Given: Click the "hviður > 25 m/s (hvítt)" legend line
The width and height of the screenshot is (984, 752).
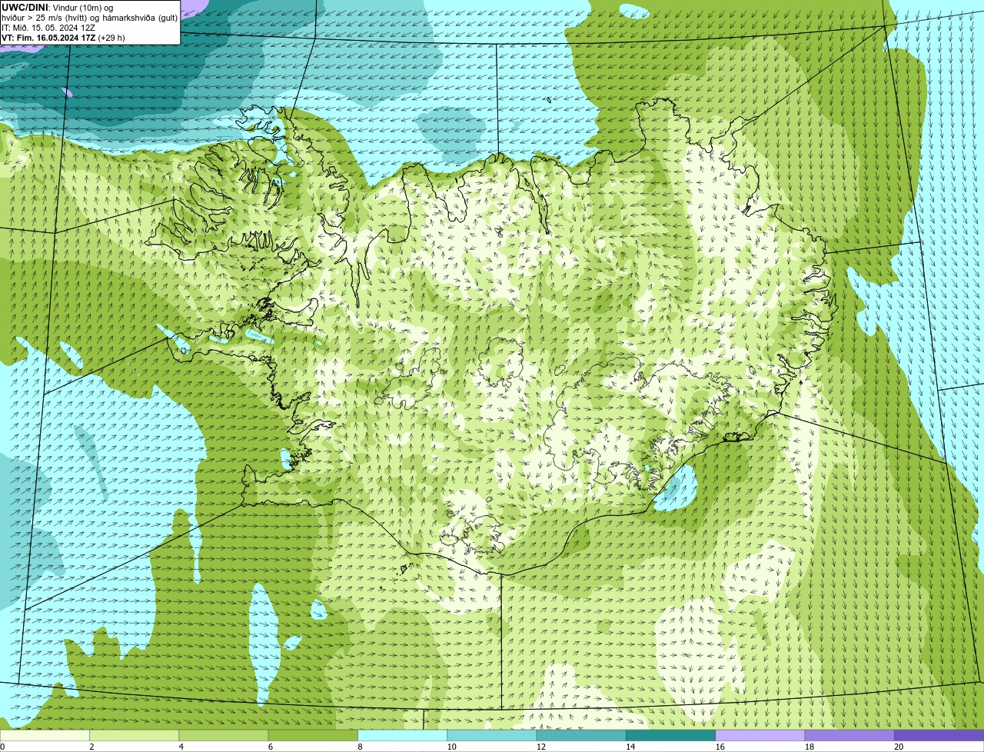Looking at the screenshot, I should pos(90,18).
